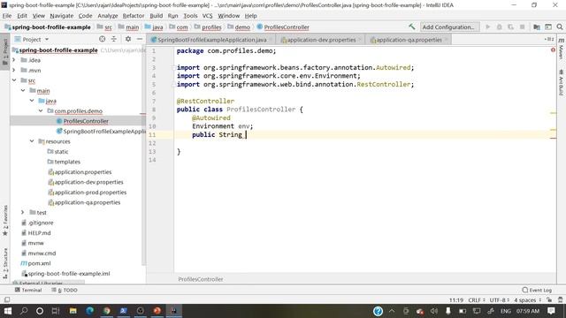The height and width of the screenshot is (318, 566).
Task: Click ProfilesController breadcrumb in navigation bar
Action: (x=283, y=27)
